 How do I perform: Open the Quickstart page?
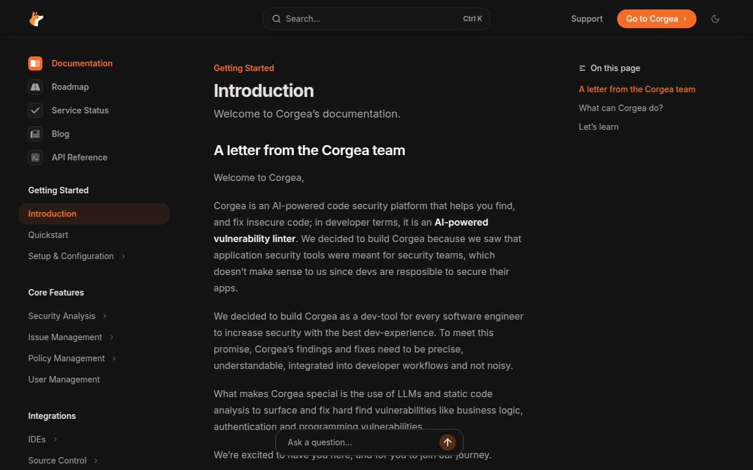click(x=48, y=235)
